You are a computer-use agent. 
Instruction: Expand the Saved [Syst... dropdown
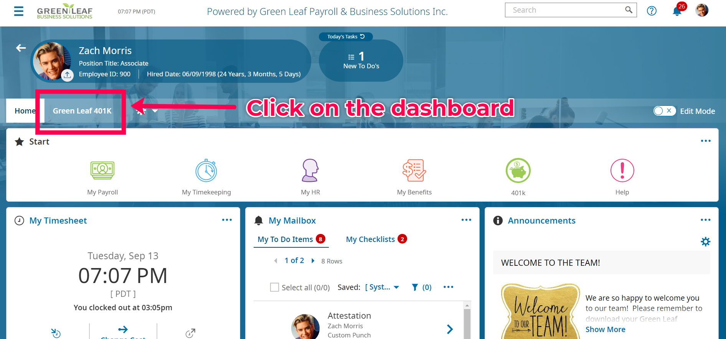382,287
